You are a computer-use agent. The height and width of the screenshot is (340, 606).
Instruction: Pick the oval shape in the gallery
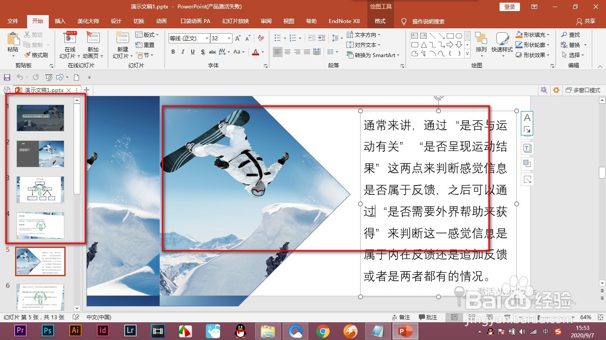pos(459,36)
